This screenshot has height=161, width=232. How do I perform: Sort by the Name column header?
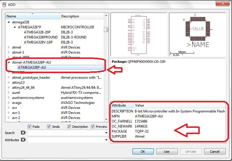(33, 16)
